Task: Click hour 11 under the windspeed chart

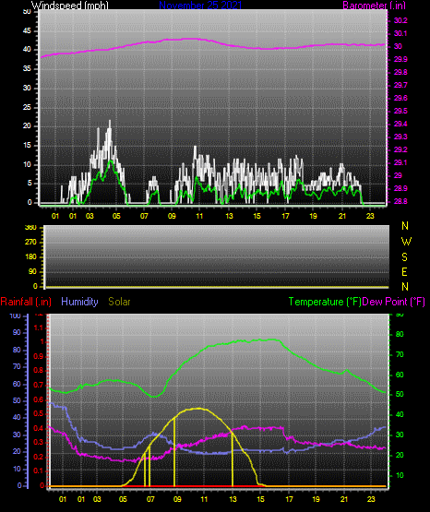Action: pyautogui.click(x=199, y=216)
